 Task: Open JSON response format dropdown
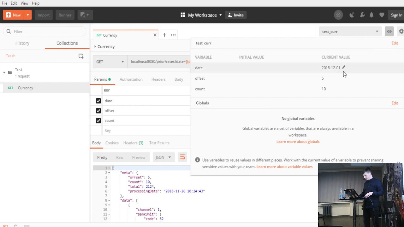click(163, 157)
